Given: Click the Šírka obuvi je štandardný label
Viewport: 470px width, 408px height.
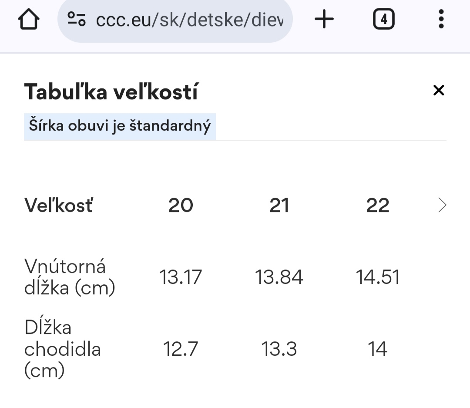Looking at the screenshot, I should (x=120, y=126).
